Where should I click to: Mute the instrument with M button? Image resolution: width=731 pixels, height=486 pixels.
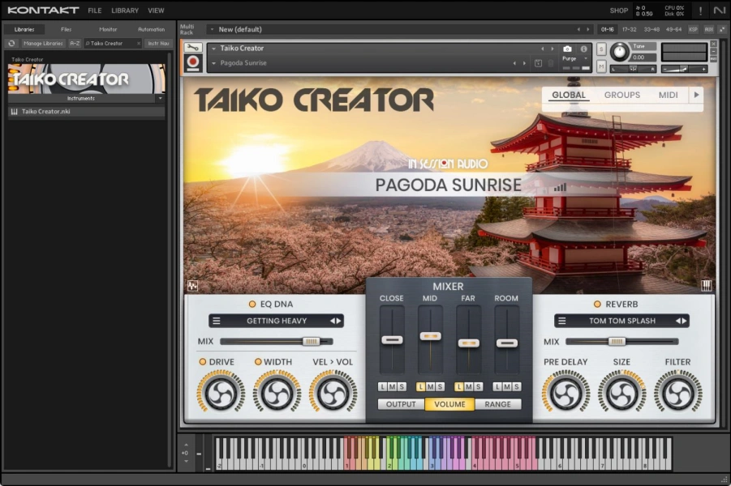coord(601,67)
